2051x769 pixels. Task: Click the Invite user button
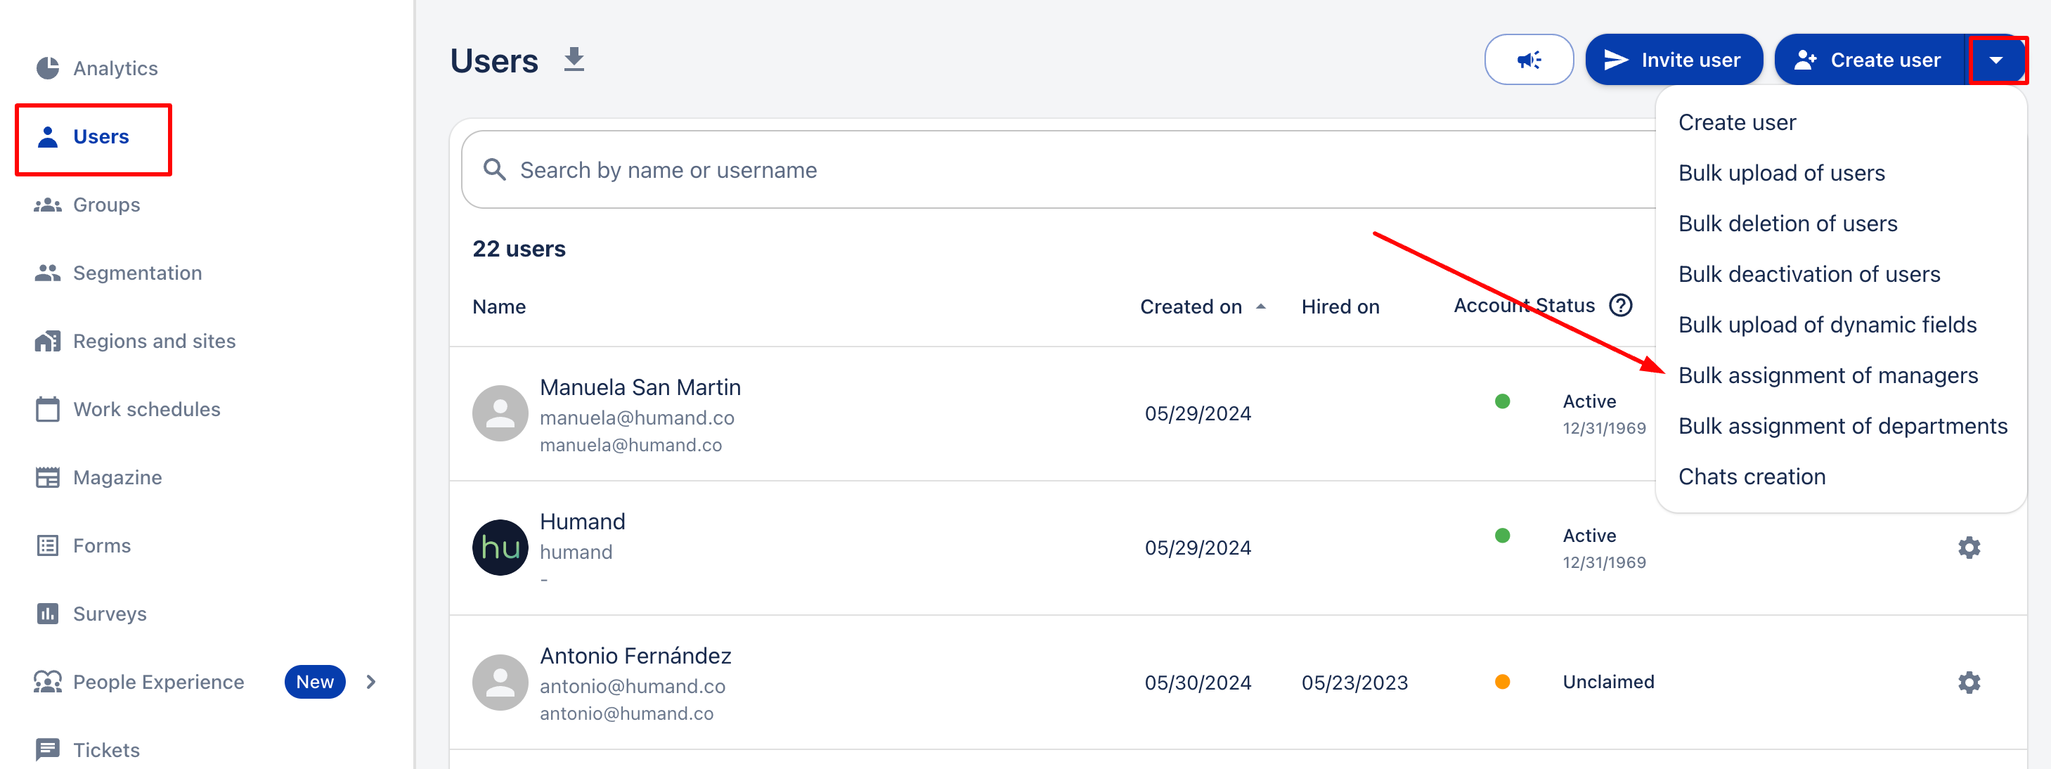tap(1673, 60)
